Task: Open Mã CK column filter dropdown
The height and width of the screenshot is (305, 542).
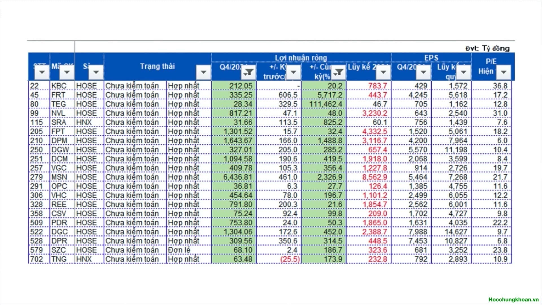Action: (67, 72)
